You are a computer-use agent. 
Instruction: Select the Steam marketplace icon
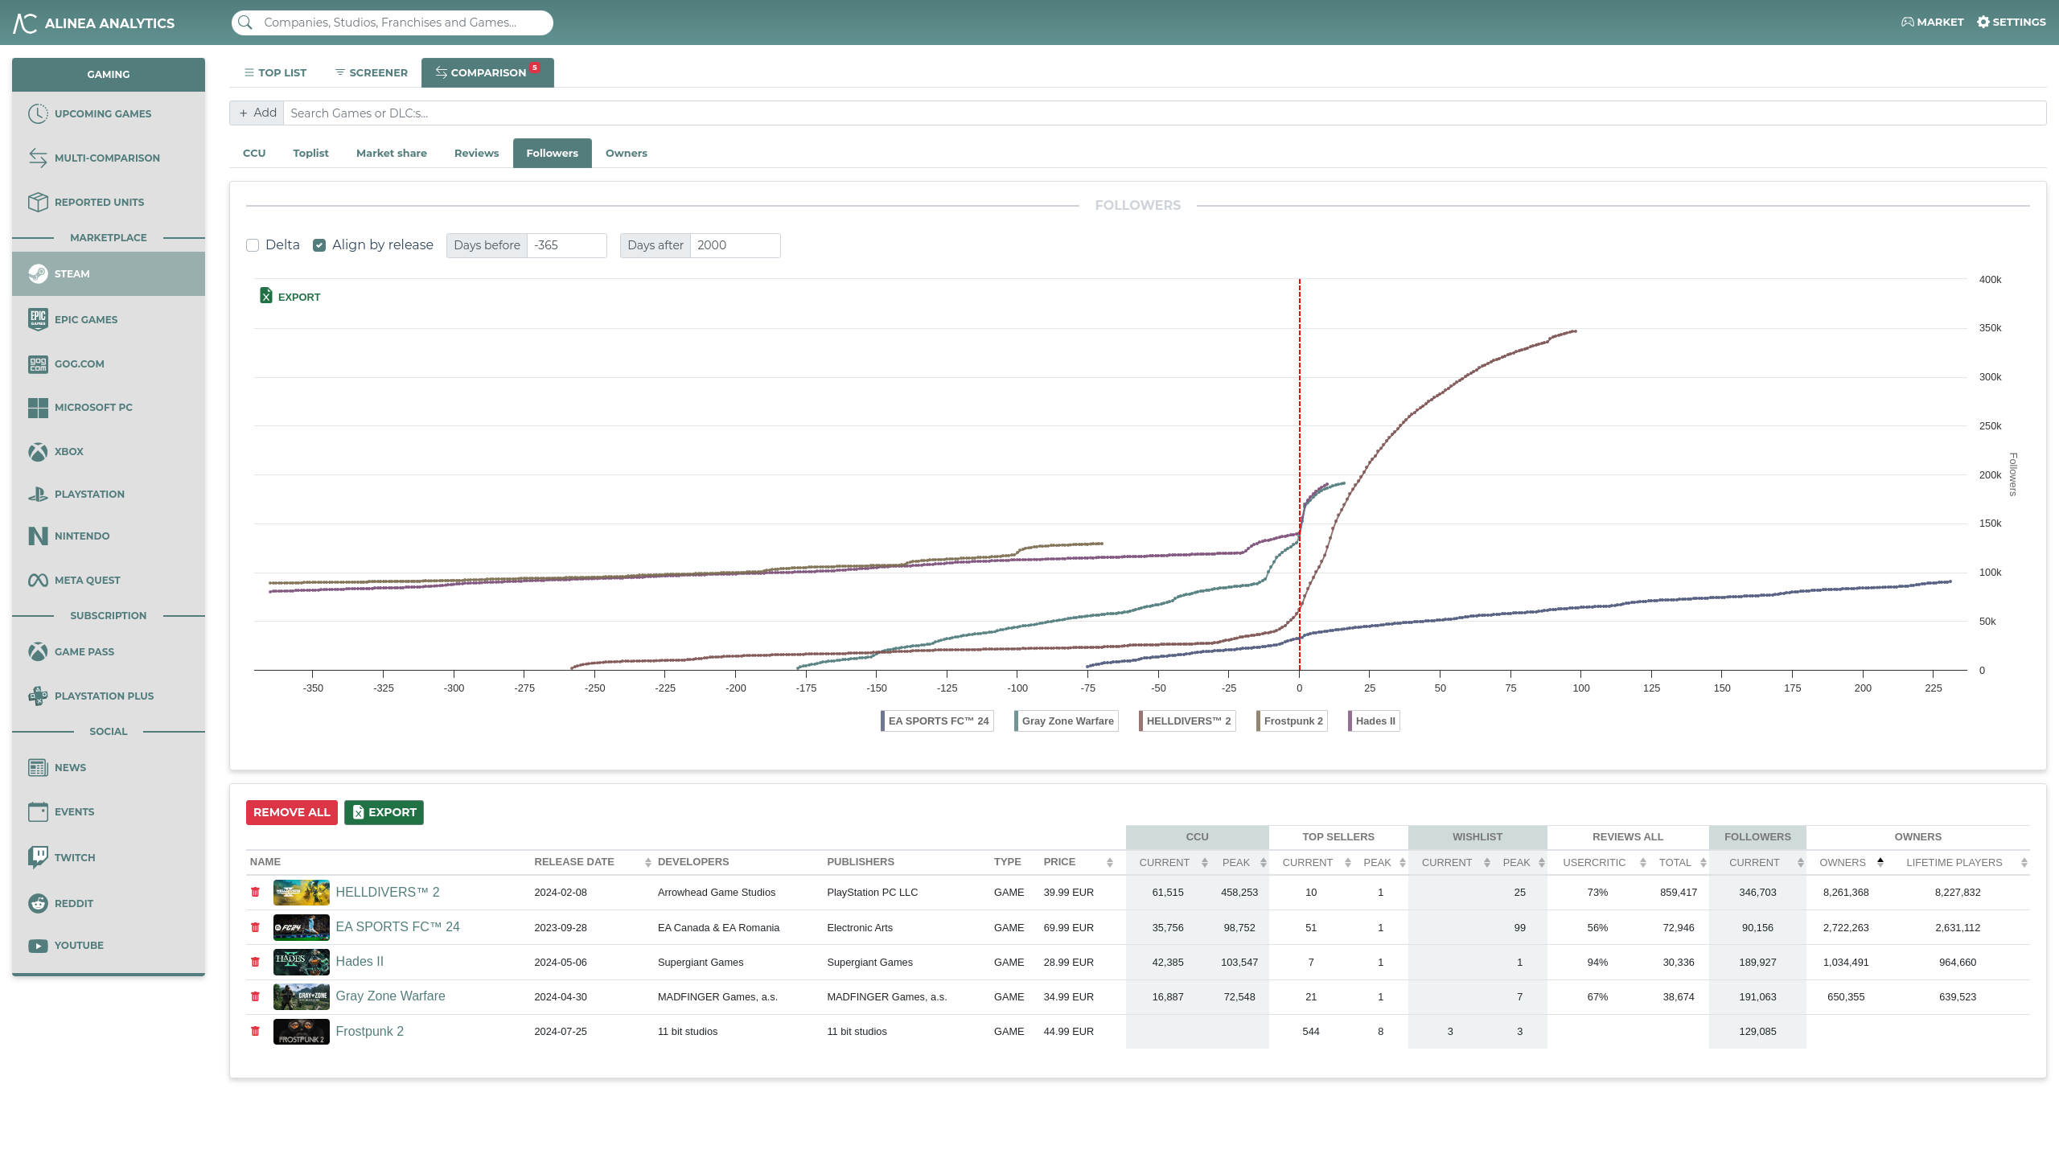tap(38, 273)
